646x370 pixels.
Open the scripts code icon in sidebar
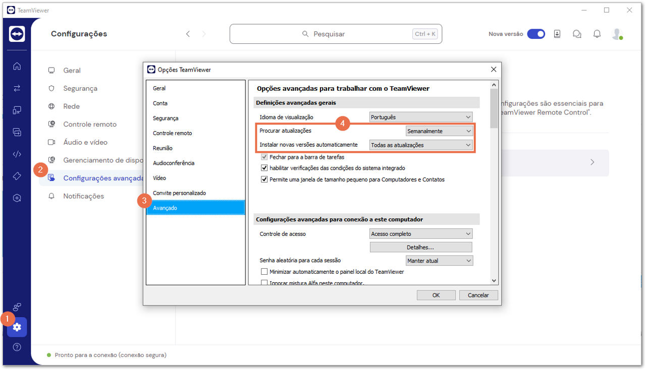(17, 154)
